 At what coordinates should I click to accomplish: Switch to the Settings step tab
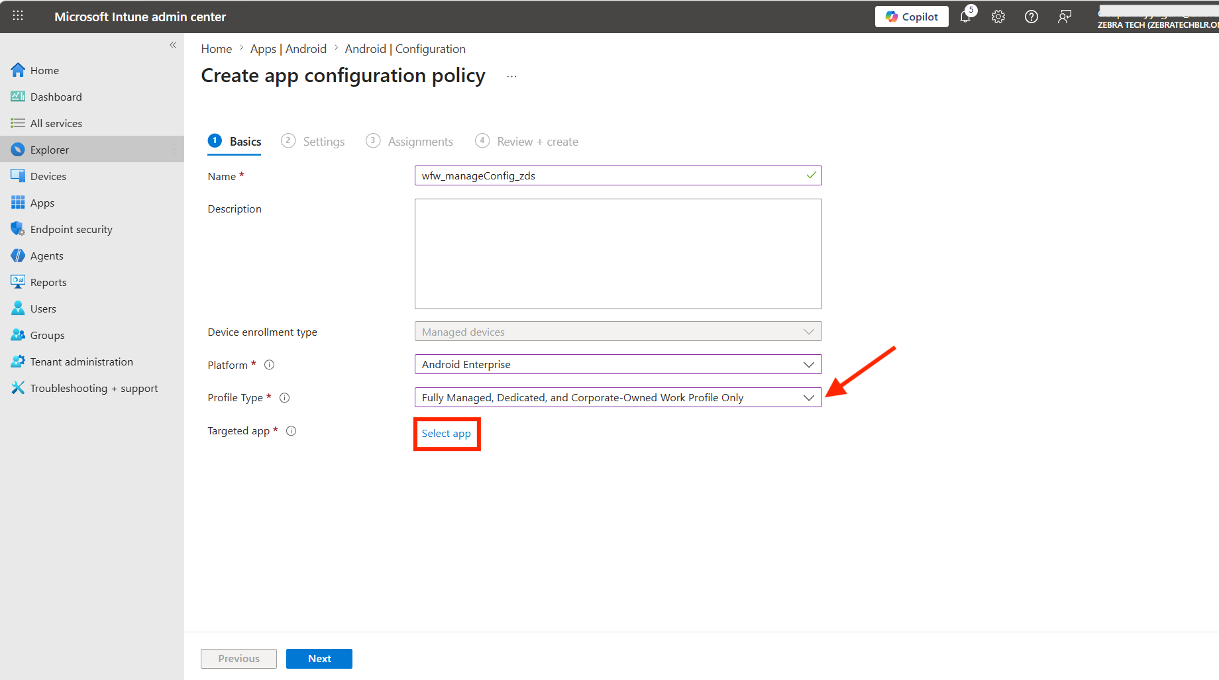(x=313, y=142)
